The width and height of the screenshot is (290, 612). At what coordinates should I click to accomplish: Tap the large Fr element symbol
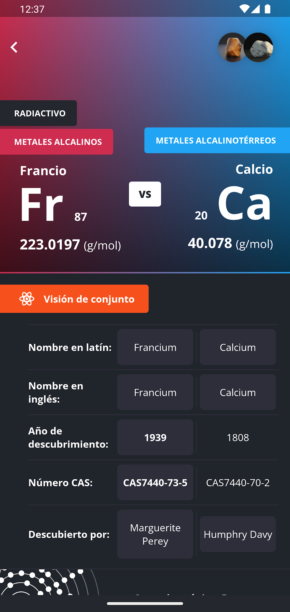coord(42,204)
